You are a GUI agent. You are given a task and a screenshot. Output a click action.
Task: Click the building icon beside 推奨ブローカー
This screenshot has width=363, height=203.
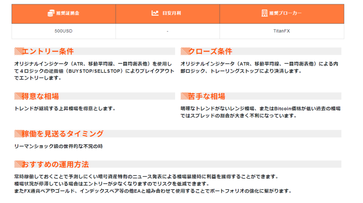(x=264, y=13)
